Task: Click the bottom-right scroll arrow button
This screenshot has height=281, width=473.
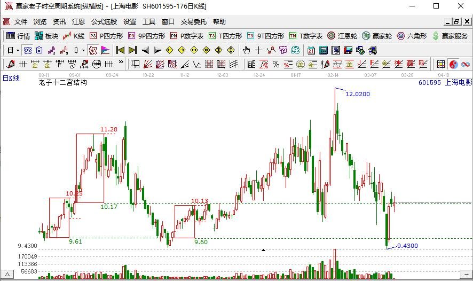Action: click(x=467, y=275)
